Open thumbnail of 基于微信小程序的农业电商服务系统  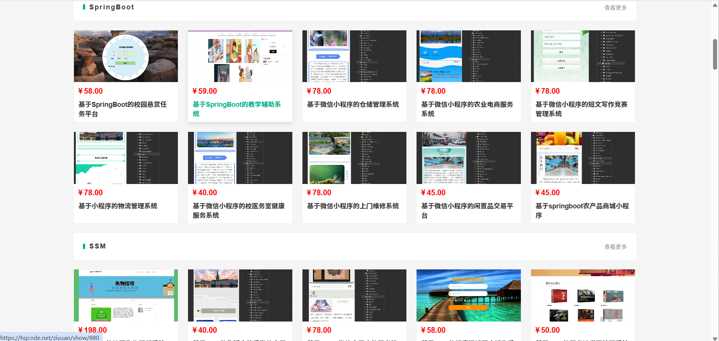tap(469, 56)
